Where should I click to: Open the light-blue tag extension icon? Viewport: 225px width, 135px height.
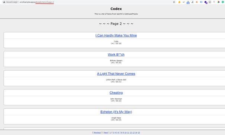tap(201, 2)
